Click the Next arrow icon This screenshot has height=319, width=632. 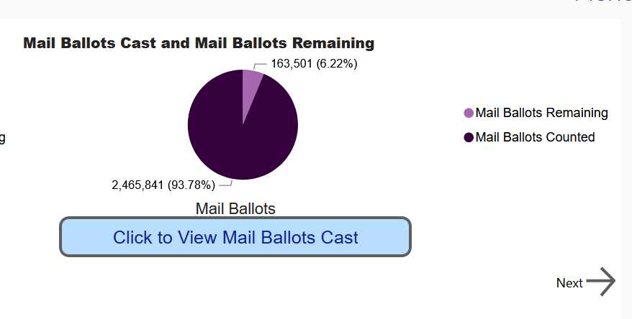601,282
